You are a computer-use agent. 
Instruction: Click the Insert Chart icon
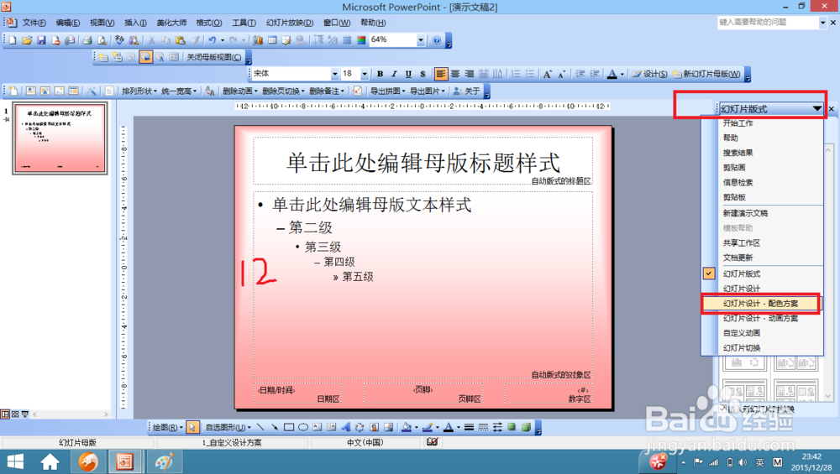tap(258, 40)
